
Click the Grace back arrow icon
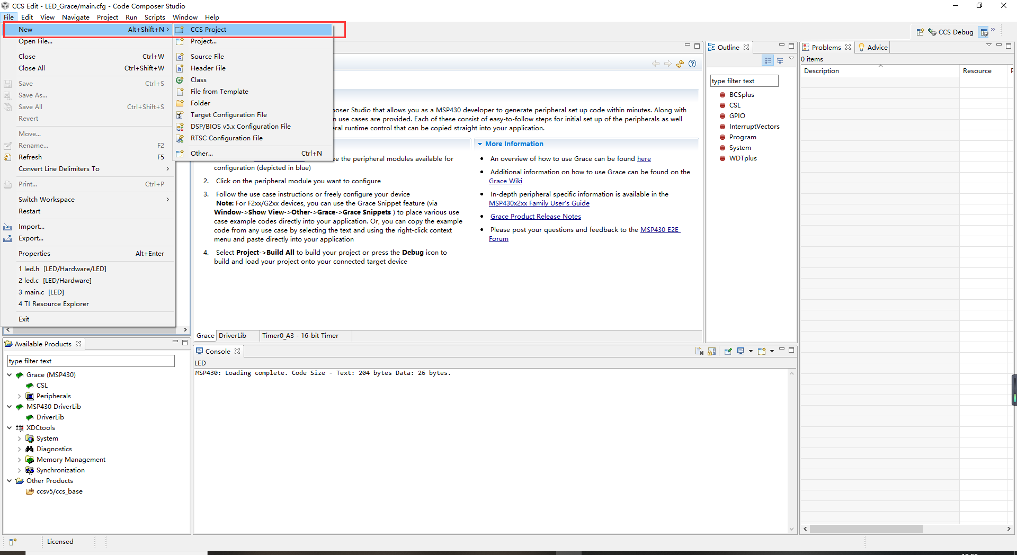656,64
